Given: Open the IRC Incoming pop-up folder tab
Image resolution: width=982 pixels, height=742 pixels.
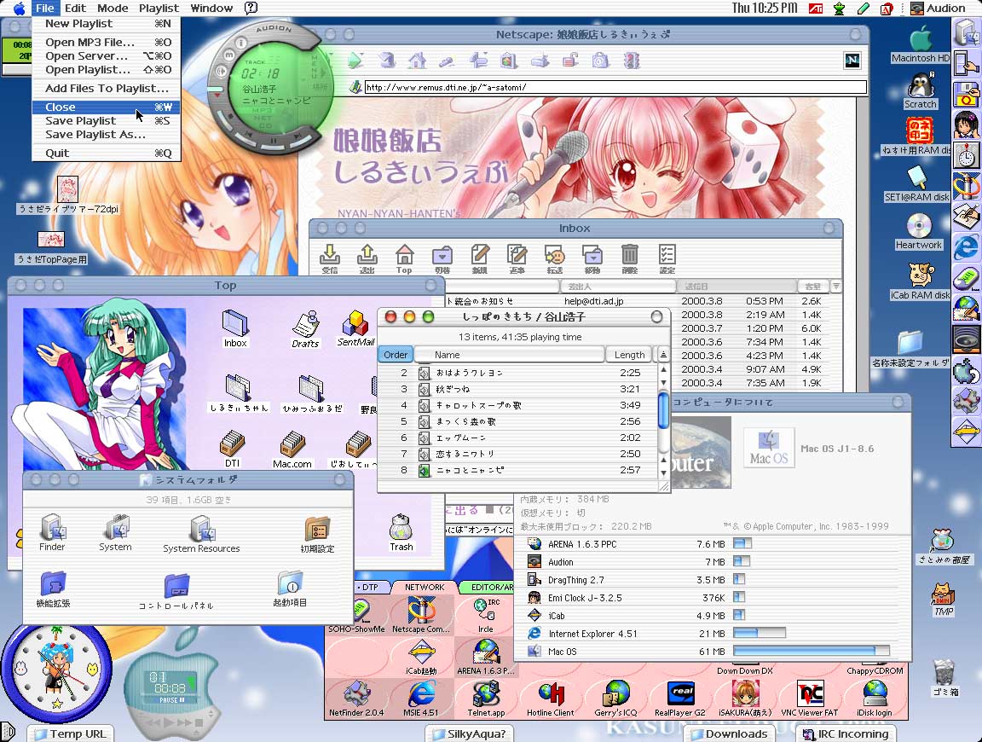Looking at the screenshot, I should click(846, 733).
